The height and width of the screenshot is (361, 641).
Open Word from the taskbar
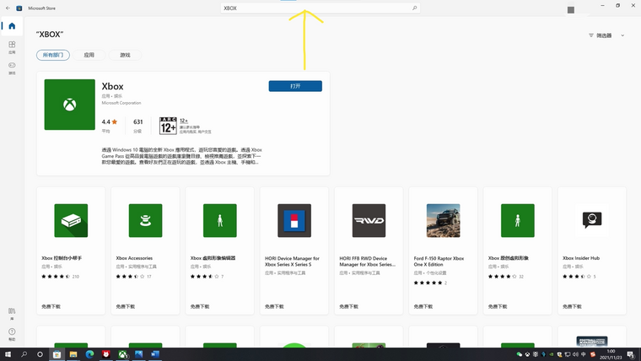(155, 354)
